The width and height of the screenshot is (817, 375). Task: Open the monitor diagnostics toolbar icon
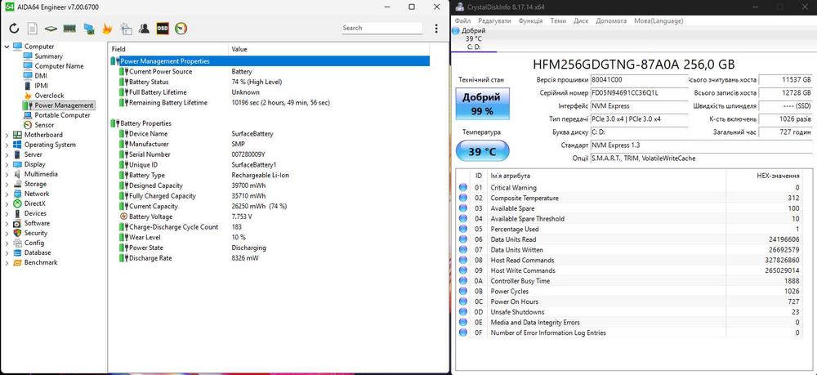pos(88,29)
